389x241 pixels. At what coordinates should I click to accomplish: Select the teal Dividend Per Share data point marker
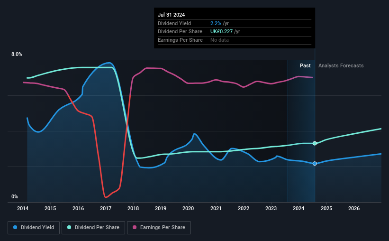pos(315,143)
